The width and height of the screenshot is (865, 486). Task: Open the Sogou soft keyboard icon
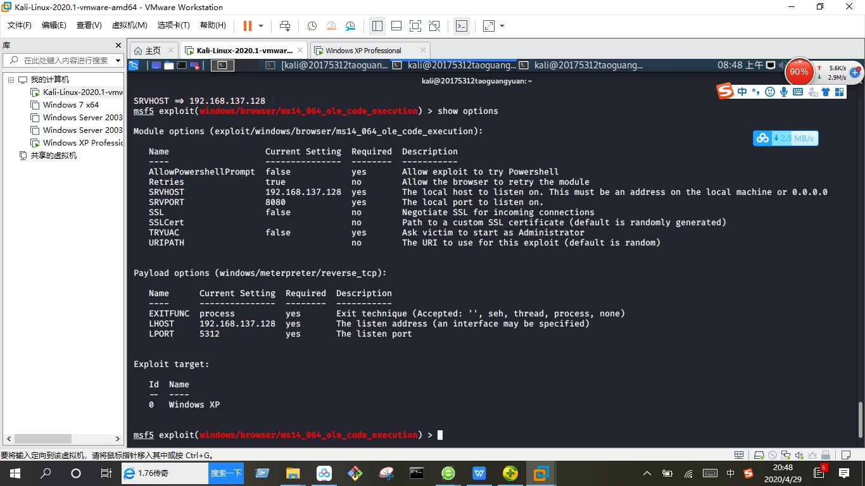point(798,92)
